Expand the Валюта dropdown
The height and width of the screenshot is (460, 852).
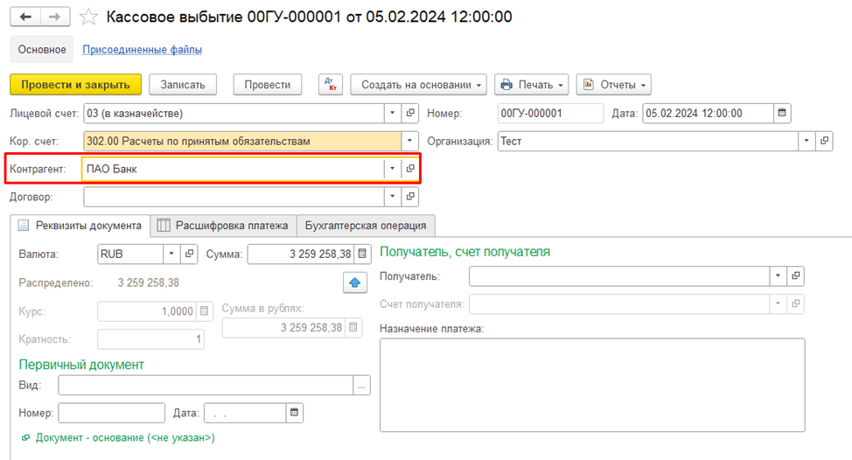point(171,254)
